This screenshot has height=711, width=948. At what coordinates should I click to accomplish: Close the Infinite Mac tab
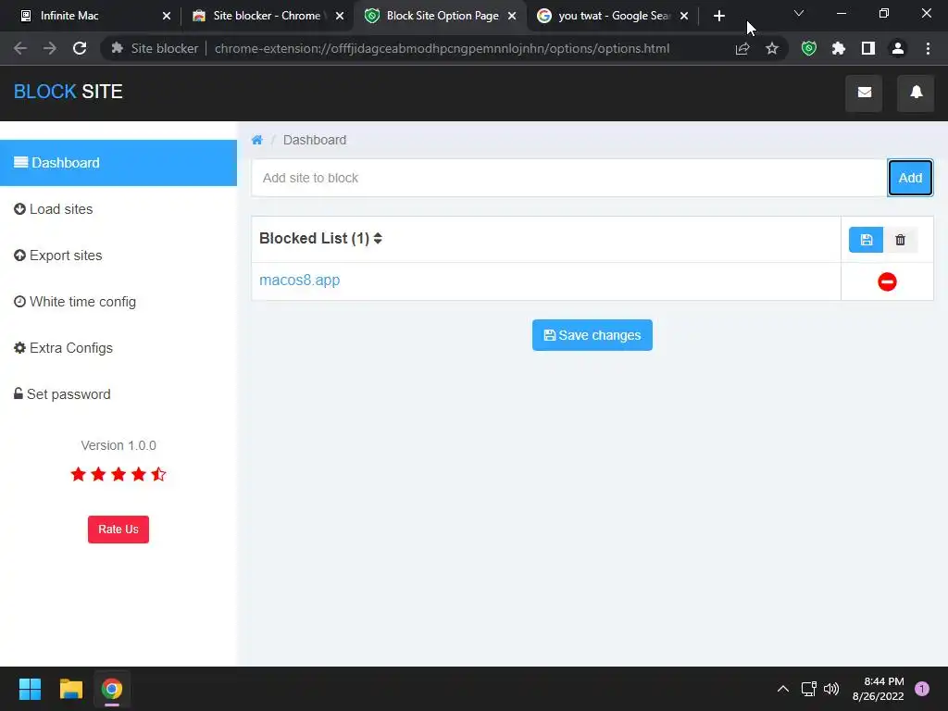(x=167, y=16)
